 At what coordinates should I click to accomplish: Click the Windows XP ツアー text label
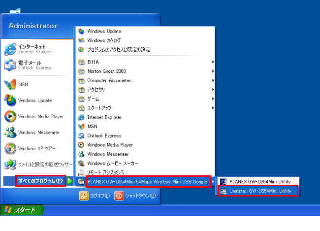(37, 148)
